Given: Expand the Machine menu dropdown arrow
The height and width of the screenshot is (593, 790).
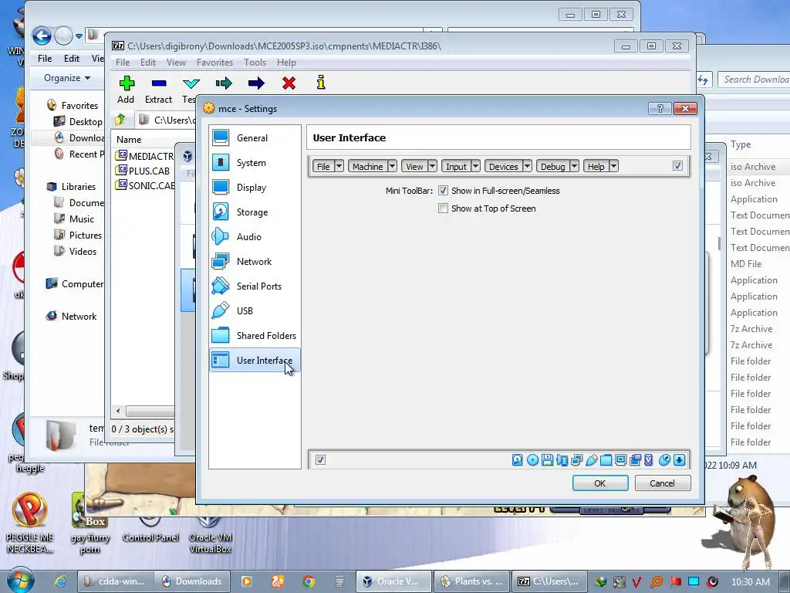Looking at the screenshot, I should click(x=392, y=166).
